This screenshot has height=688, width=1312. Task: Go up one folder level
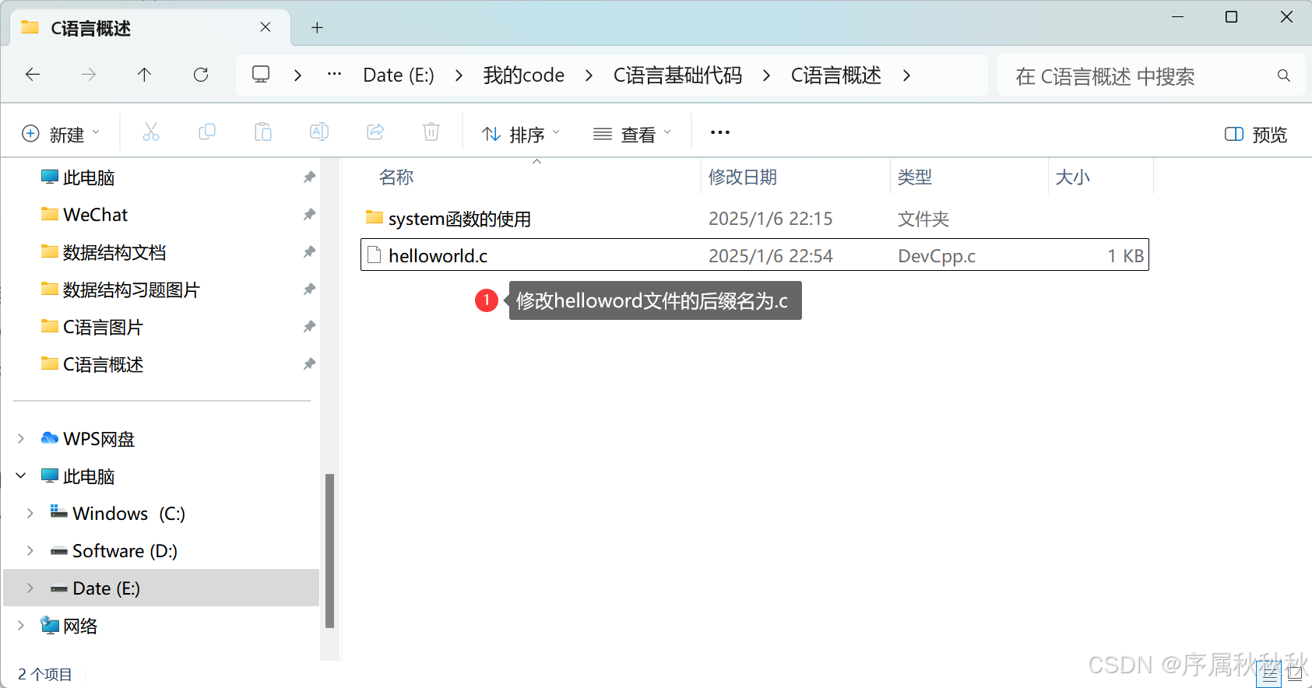click(144, 75)
